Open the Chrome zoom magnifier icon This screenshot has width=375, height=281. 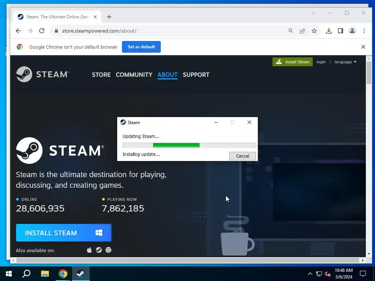tap(290, 31)
